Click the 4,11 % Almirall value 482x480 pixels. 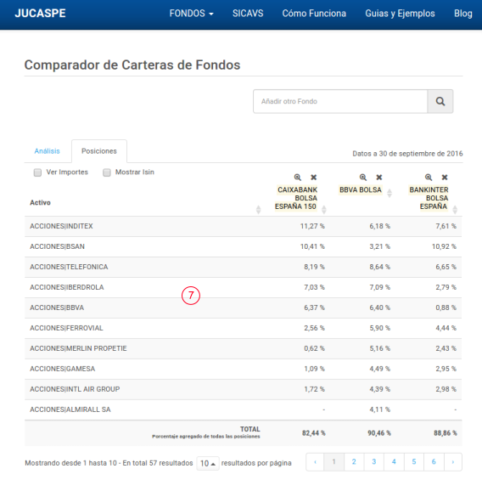tap(379, 409)
